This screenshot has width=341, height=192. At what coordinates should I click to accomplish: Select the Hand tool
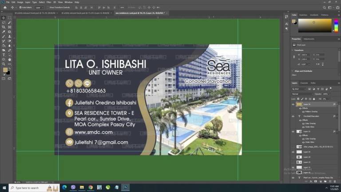tap(10, 60)
